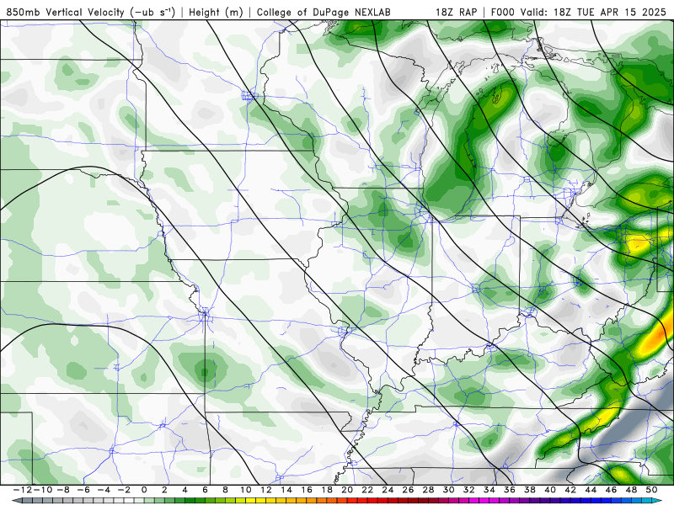The height and width of the screenshot is (505, 674).
Task: Click the "6" color scale label
Action: point(205,490)
